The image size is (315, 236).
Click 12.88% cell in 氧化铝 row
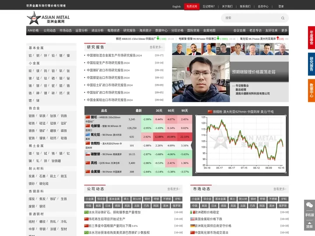[x=159, y=137]
